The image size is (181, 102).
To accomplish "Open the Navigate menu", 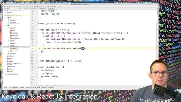I will (27, 2).
